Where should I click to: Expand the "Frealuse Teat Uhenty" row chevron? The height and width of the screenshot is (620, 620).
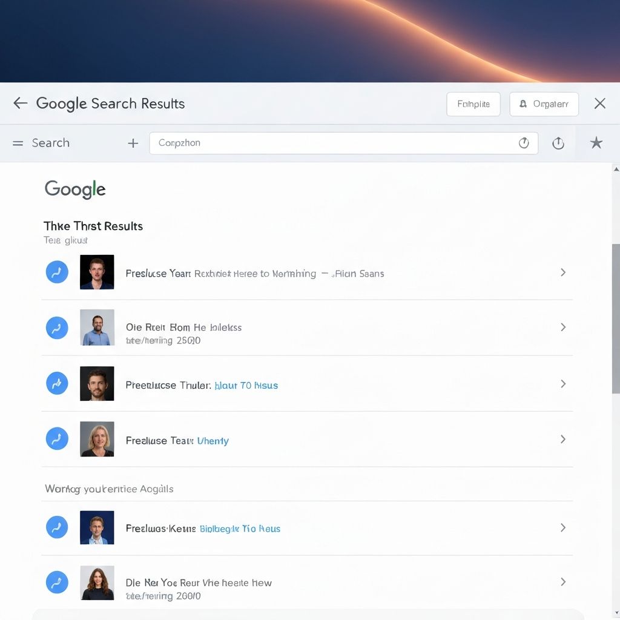pos(563,439)
